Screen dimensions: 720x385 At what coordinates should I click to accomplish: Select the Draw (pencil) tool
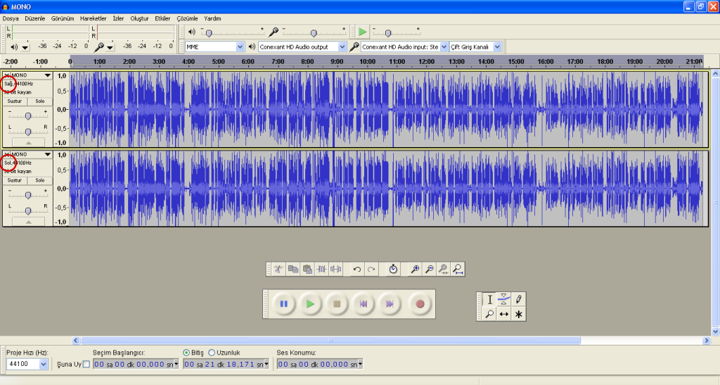(x=518, y=300)
